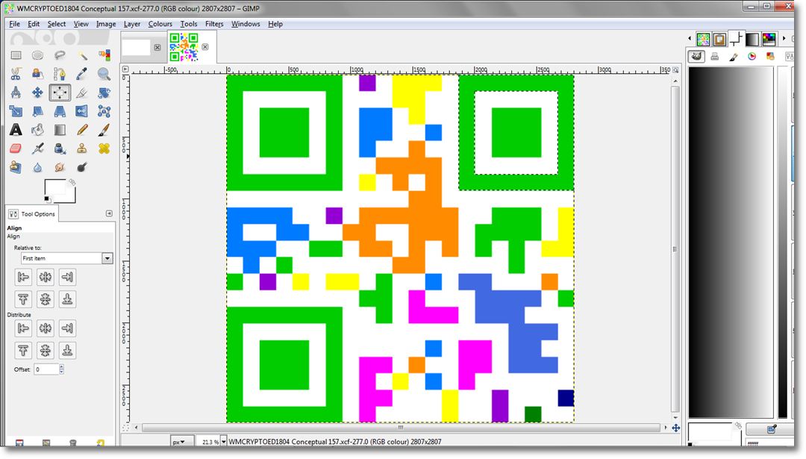Swap foreground and background colors
This screenshot has height=459, width=806.
pos(72,182)
